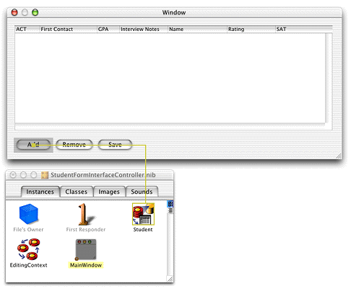Click the Add button
Screen dimensions: 351x291
tap(33, 145)
